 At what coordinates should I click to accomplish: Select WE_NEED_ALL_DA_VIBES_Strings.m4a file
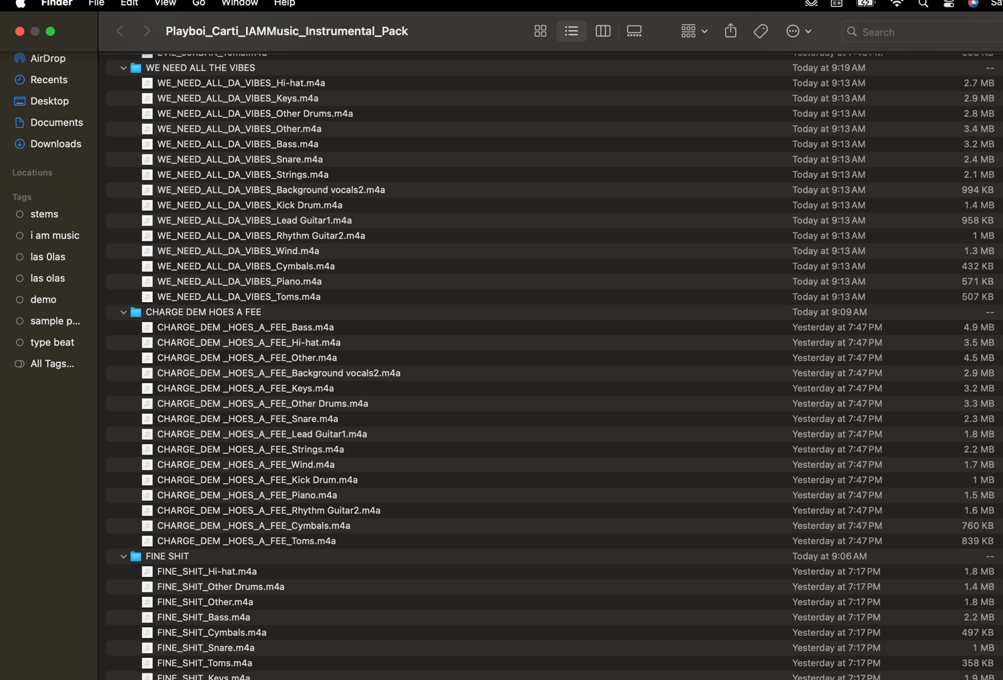click(x=553, y=175)
